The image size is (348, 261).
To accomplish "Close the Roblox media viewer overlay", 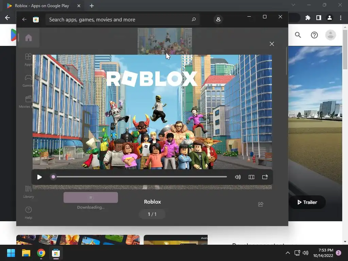I will click(272, 44).
